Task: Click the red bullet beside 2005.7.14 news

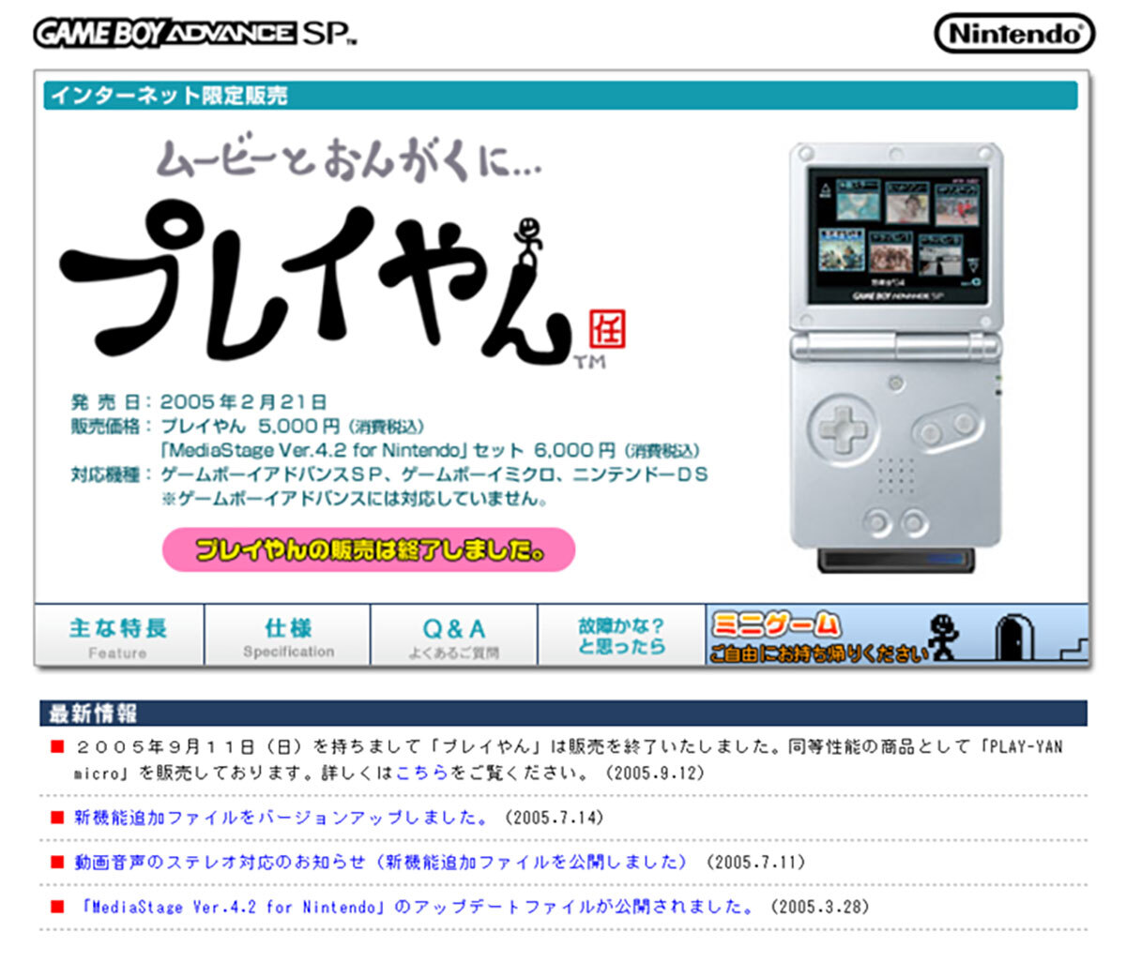Action: [x=57, y=818]
